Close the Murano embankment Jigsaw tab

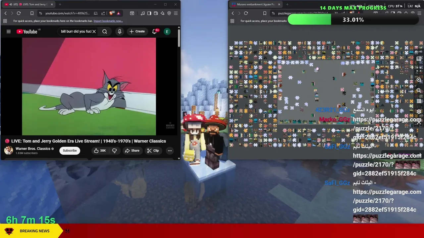(x=279, y=4)
